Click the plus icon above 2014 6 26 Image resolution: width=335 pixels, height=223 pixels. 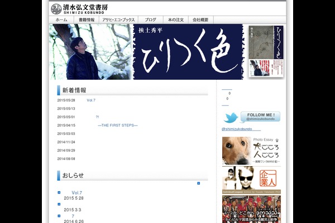59,216
